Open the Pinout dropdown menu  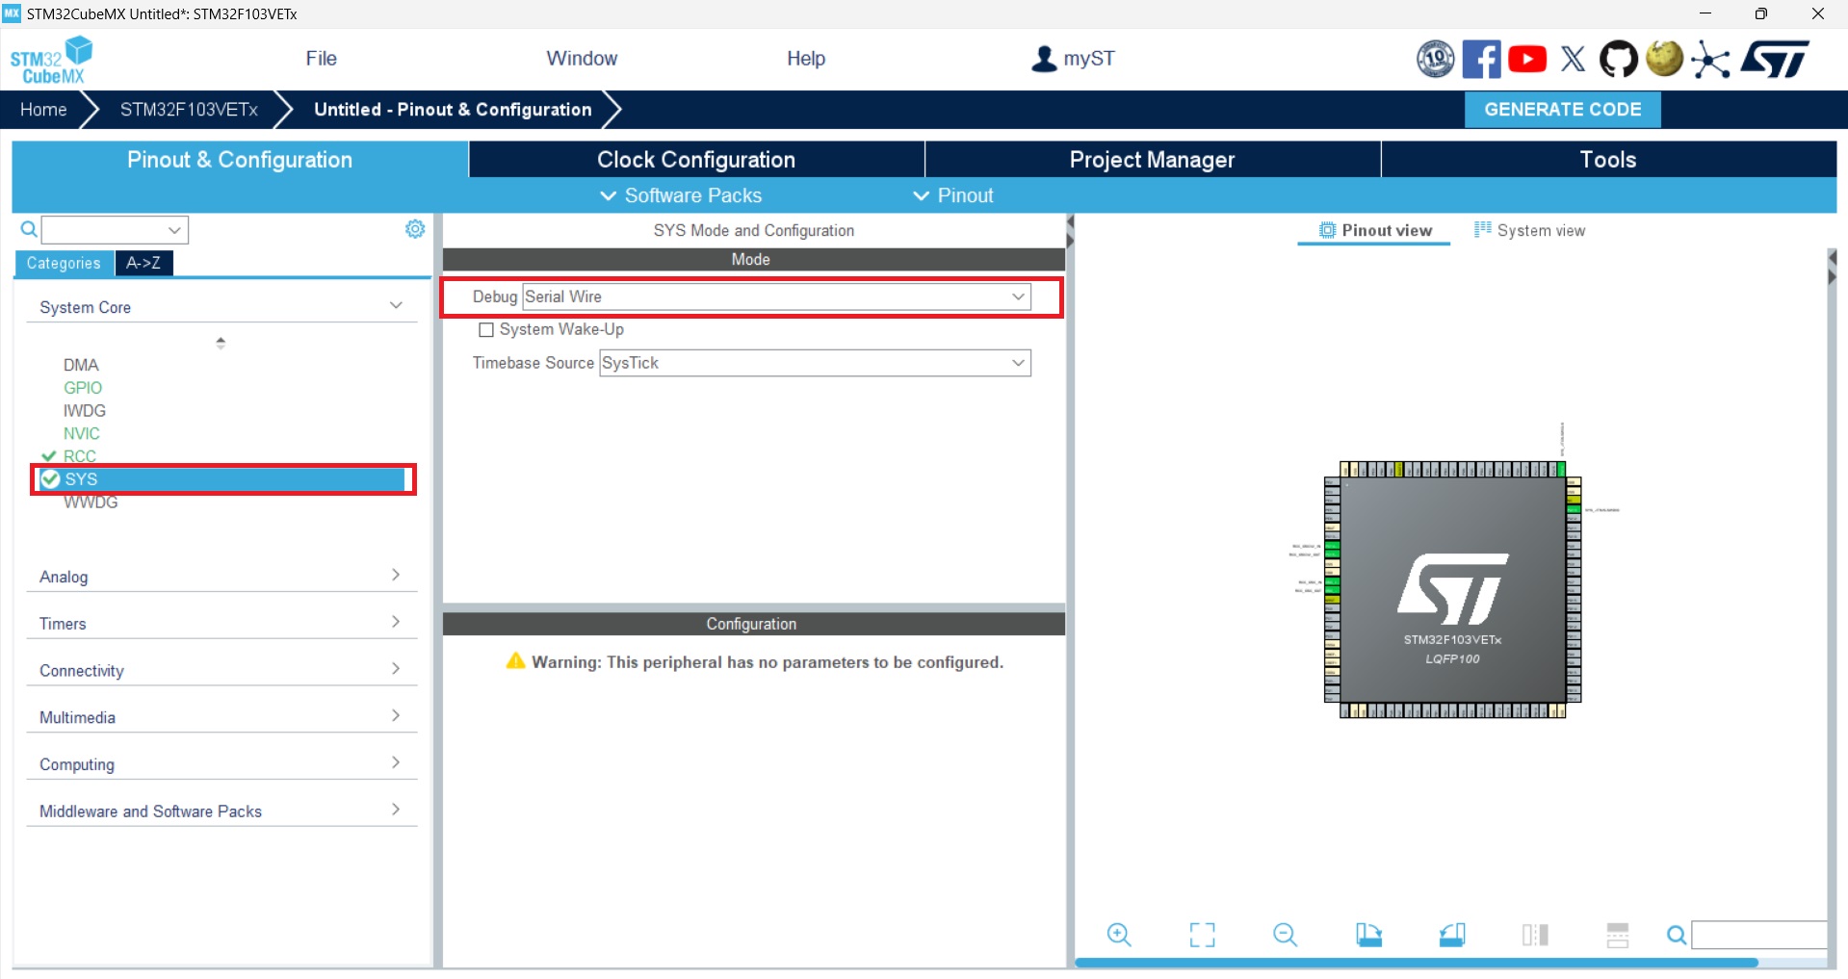(953, 195)
